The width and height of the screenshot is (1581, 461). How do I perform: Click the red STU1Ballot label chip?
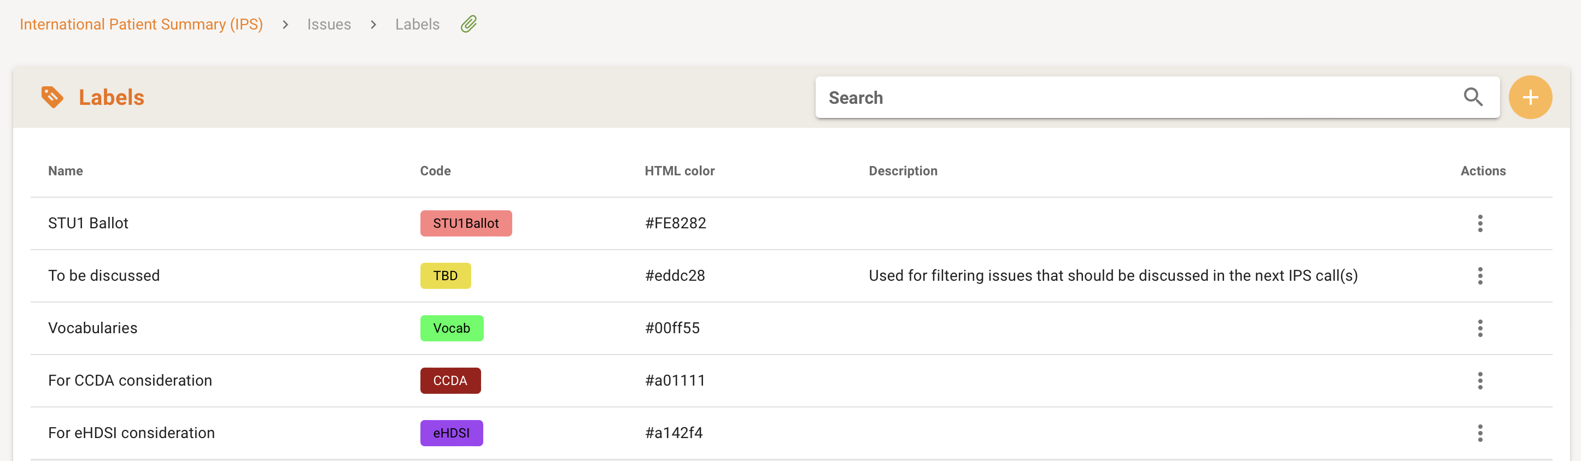tap(465, 223)
